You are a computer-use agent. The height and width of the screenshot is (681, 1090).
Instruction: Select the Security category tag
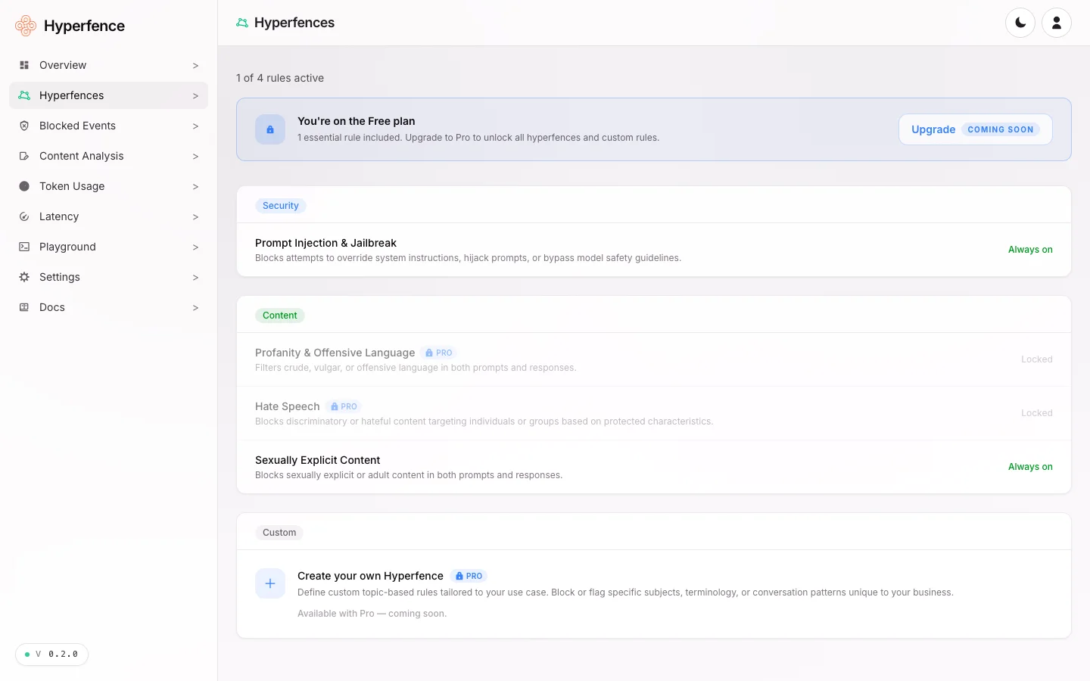coord(281,206)
